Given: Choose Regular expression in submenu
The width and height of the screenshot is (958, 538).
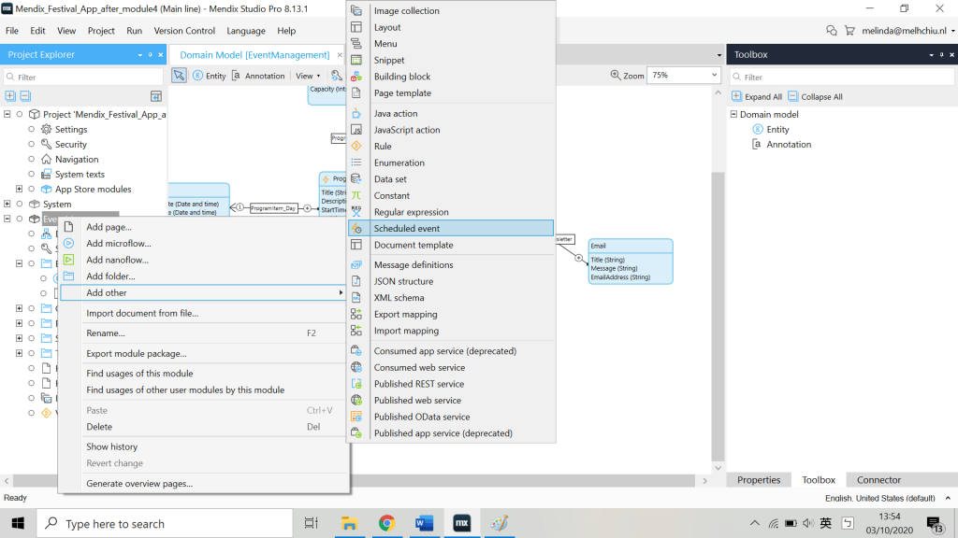Looking at the screenshot, I should [451, 212].
